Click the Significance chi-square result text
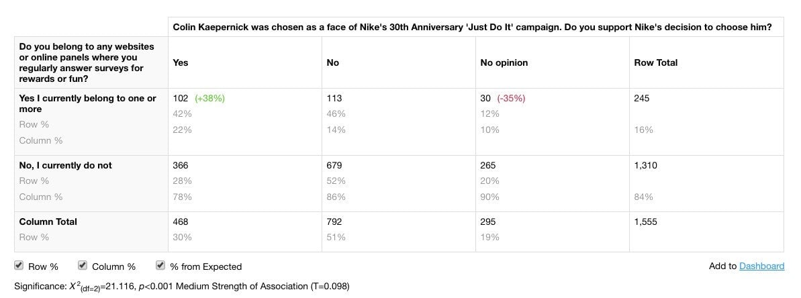 pos(182,287)
